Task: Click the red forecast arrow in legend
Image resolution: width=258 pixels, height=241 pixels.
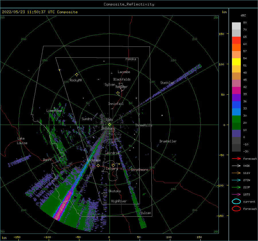Action: pos(236,158)
